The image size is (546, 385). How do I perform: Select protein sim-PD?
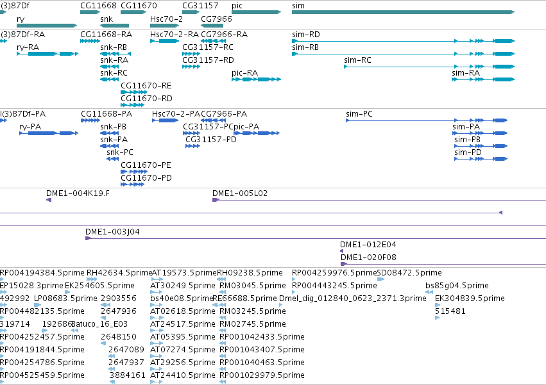(481, 159)
